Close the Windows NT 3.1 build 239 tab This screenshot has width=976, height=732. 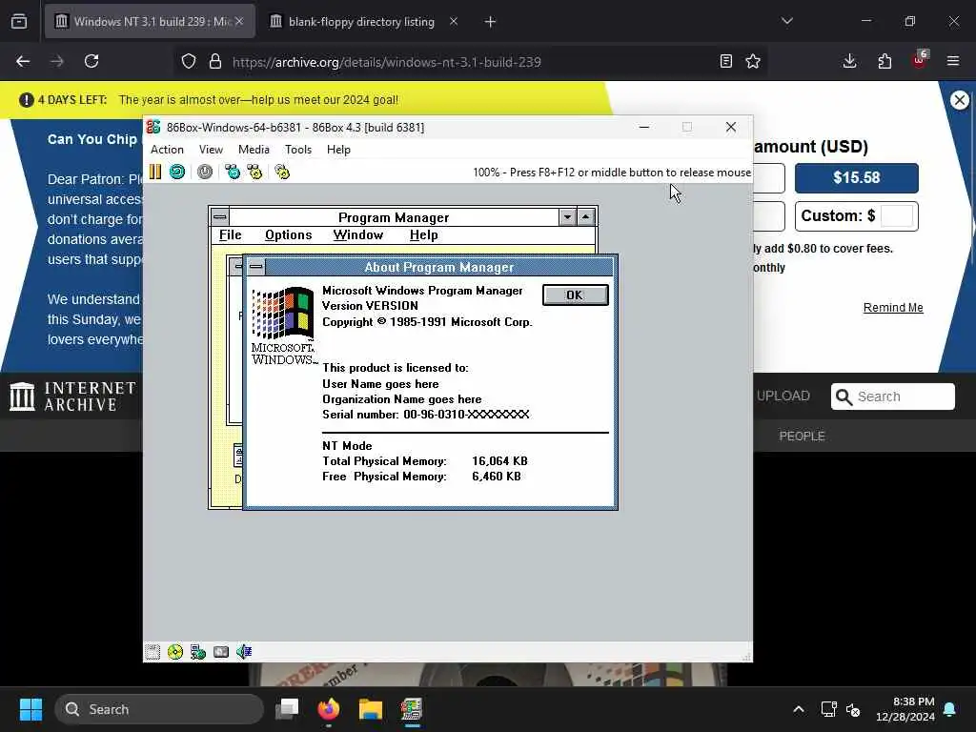click(x=239, y=22)
